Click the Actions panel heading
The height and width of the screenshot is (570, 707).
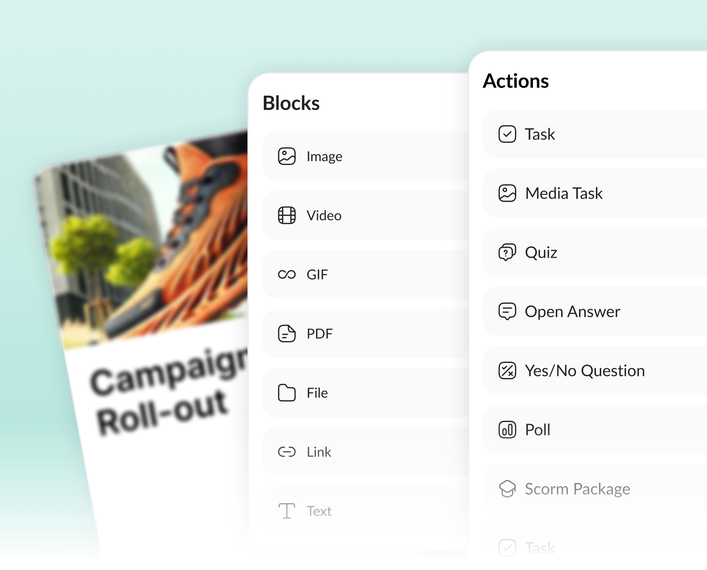click(515, 81)
